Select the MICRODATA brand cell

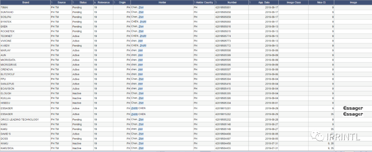coord(25,60)
